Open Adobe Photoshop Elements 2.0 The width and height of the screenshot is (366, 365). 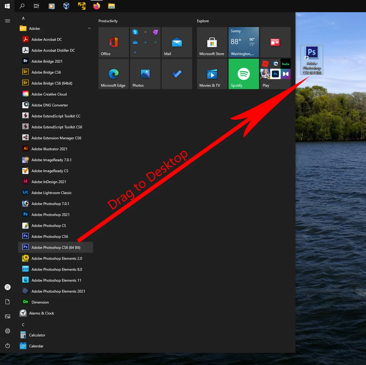coord(56,259)
